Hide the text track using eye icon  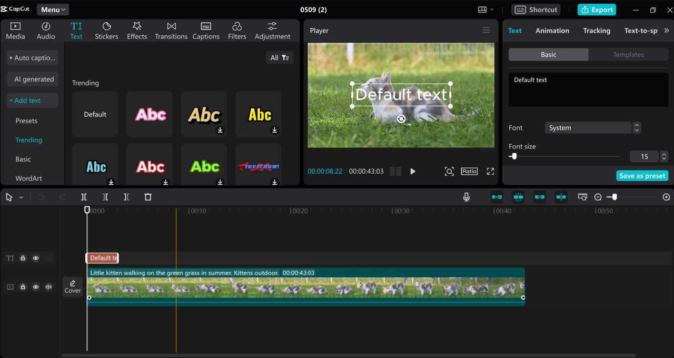point(36,258)
